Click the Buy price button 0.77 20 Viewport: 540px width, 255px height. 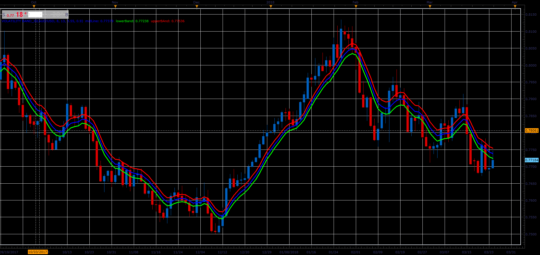(56, 14)
